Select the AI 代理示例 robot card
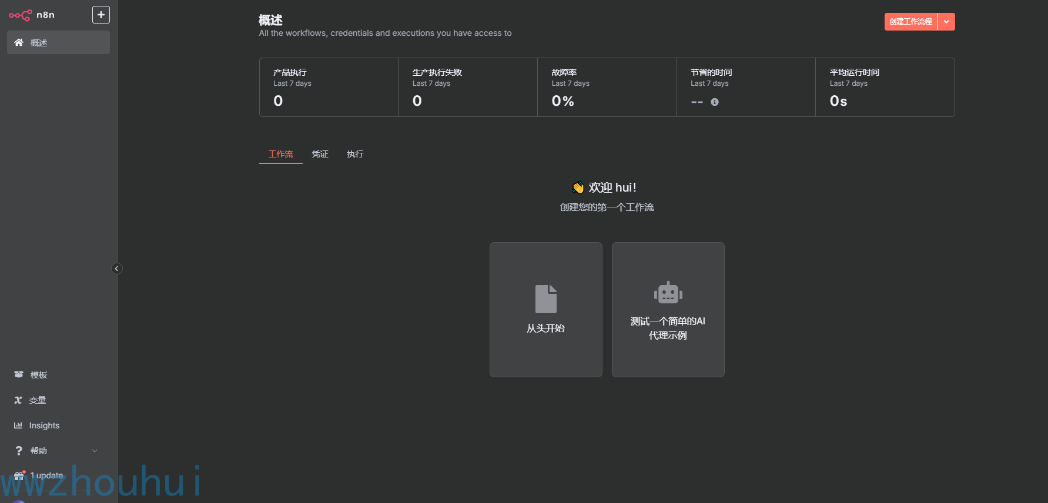The height and width of the screenshot is (503, 1048). (x=668, y=310)
